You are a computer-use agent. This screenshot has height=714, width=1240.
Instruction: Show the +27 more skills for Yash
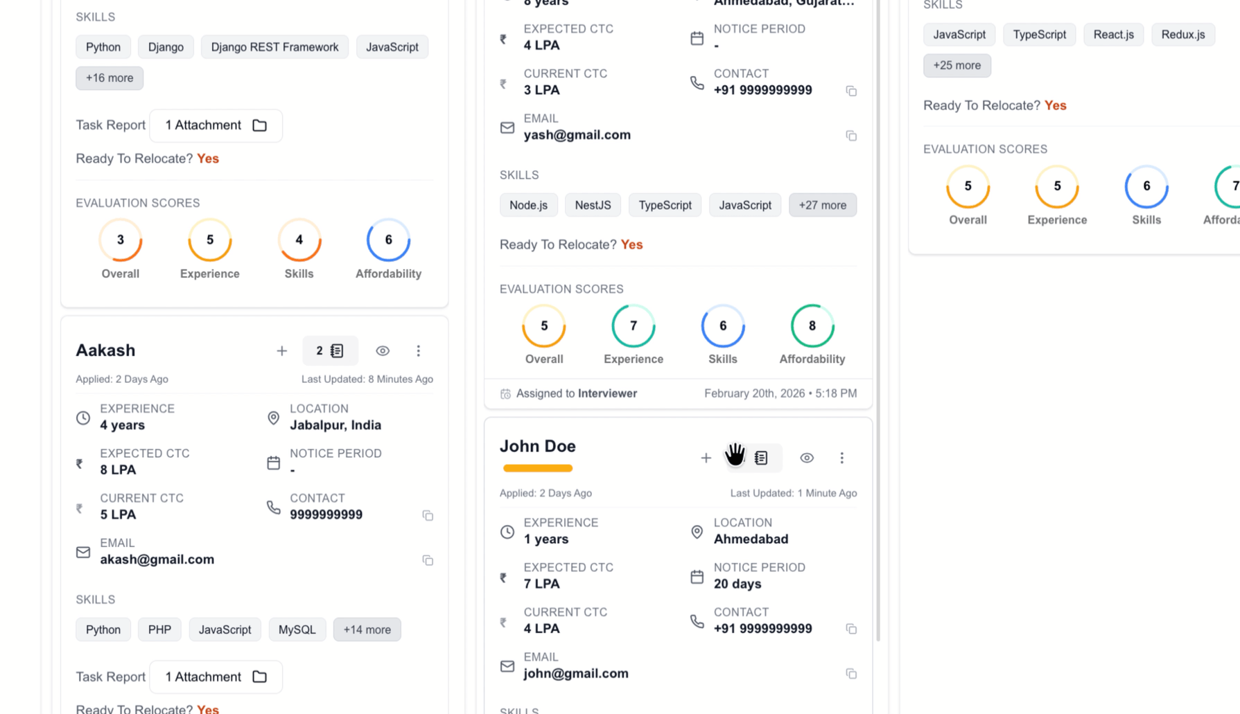click(x=823, y=205)
